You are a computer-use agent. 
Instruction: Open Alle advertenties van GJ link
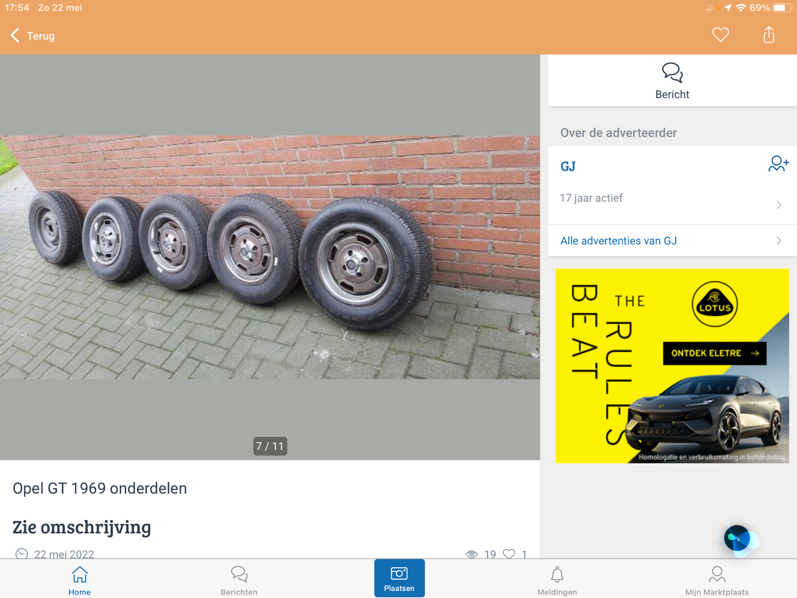tap(618, 241)
